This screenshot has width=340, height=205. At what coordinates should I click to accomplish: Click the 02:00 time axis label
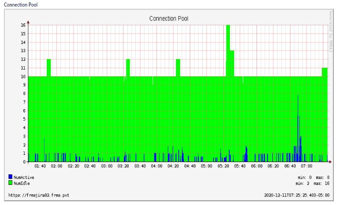[x=57, y=166]
